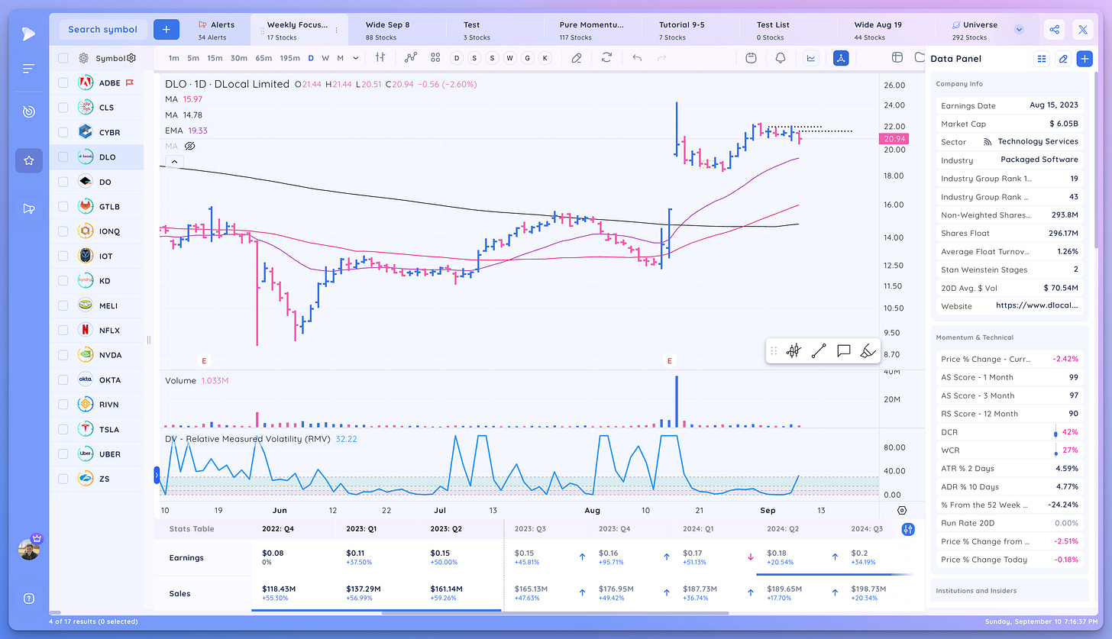This screenshot has height=639, width=1112.
Task: Open the chart type bars icon
Action: click(380, 57)
